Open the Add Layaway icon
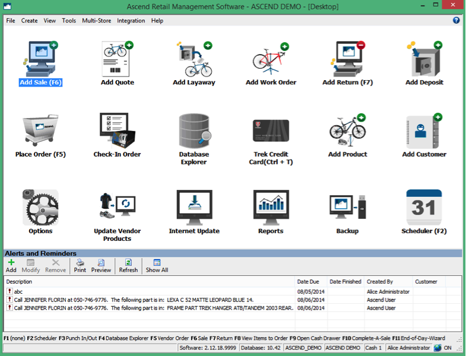This screenshot has height=356, width=466. pos(194,59)
